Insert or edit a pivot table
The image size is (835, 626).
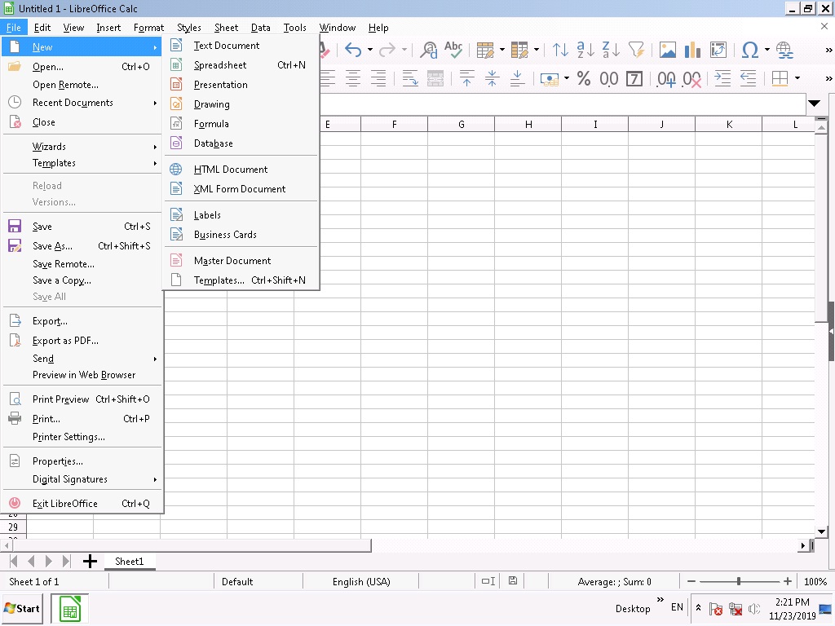point(717,50)
